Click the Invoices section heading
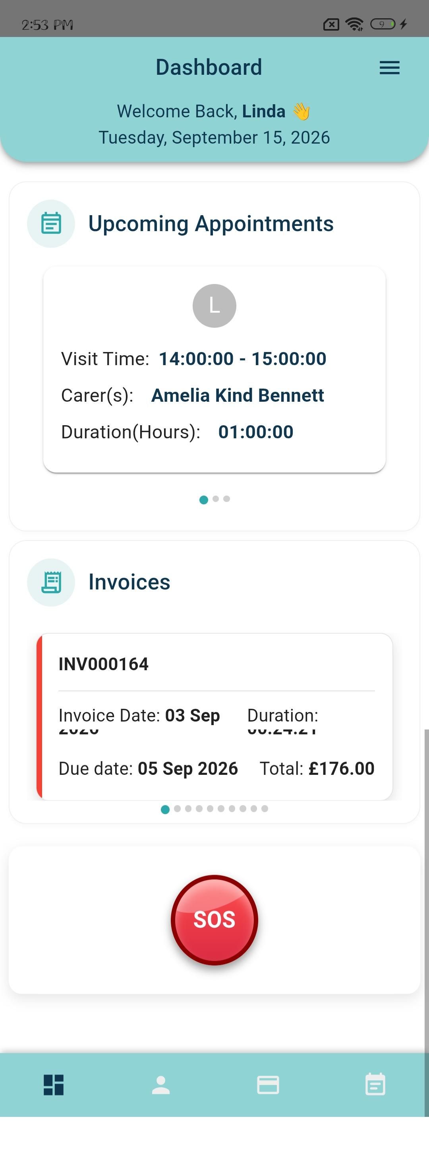Screen dimensions: 429x1169 point(129,582)
